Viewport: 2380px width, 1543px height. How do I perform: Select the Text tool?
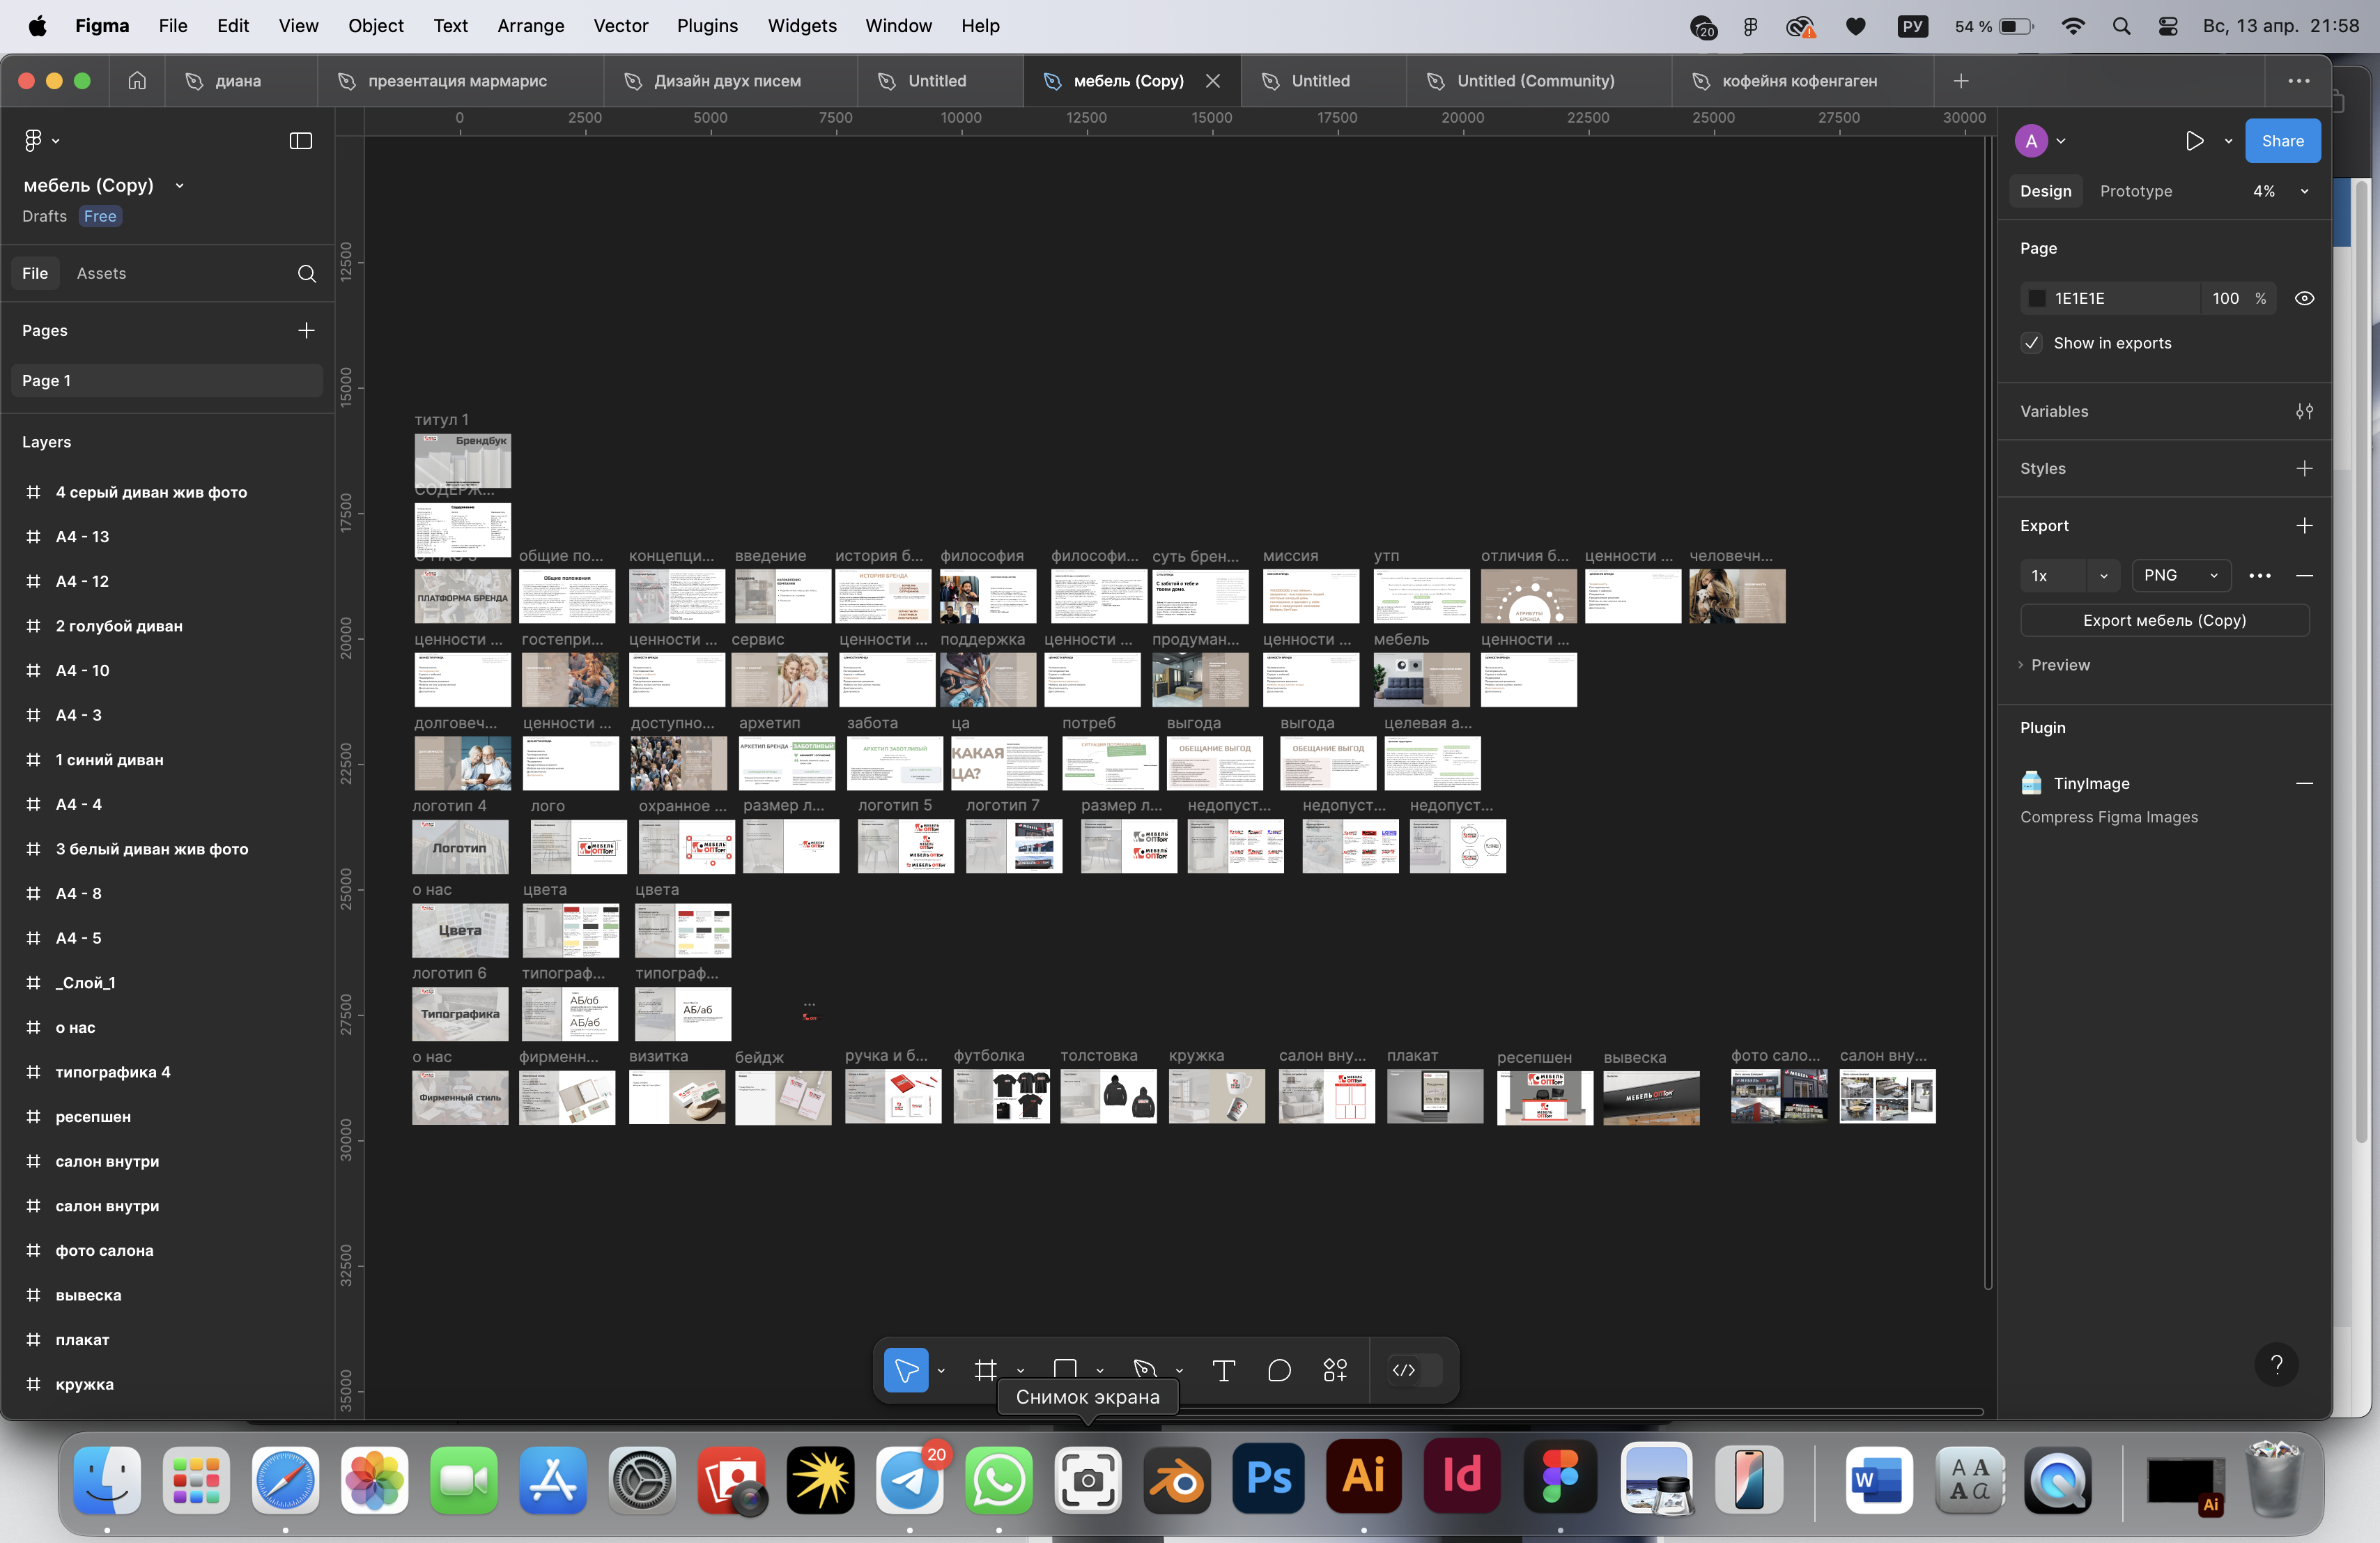click(x=1223, y=1370)
